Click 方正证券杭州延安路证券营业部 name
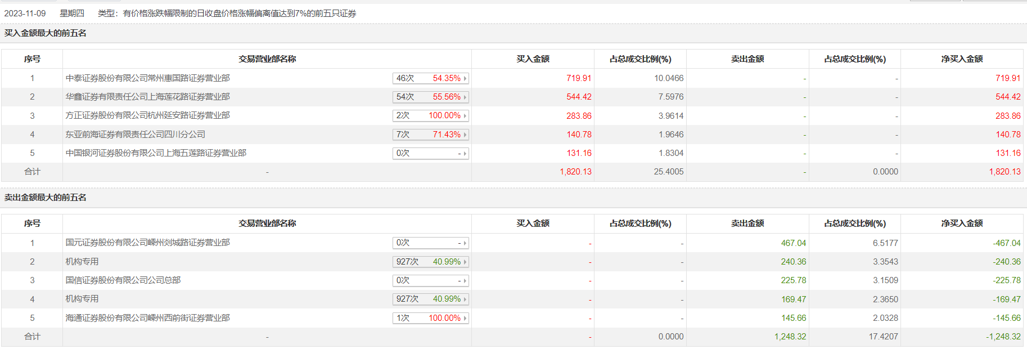 pos(147,115)
